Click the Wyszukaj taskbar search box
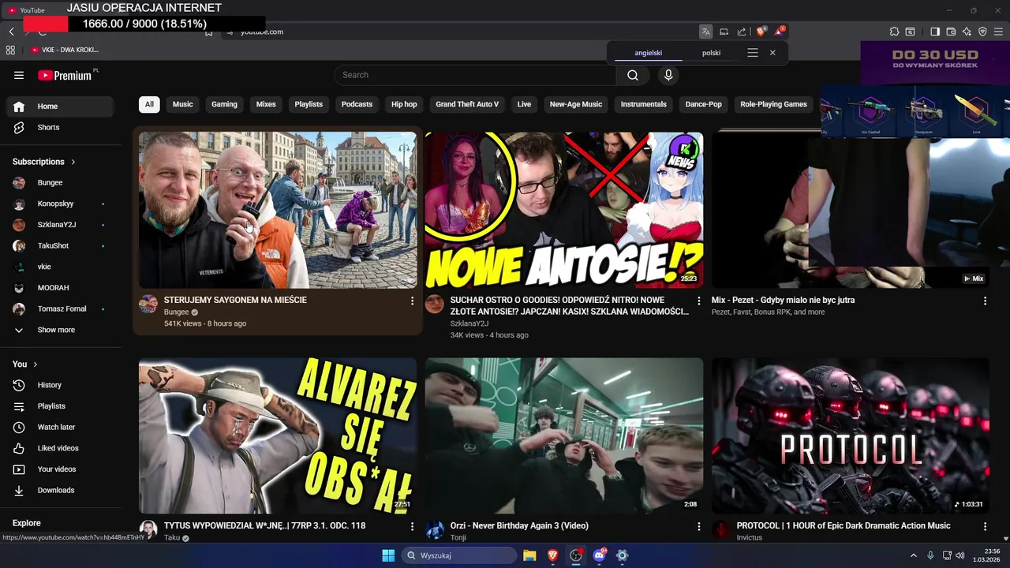 (x=459, y=555)
